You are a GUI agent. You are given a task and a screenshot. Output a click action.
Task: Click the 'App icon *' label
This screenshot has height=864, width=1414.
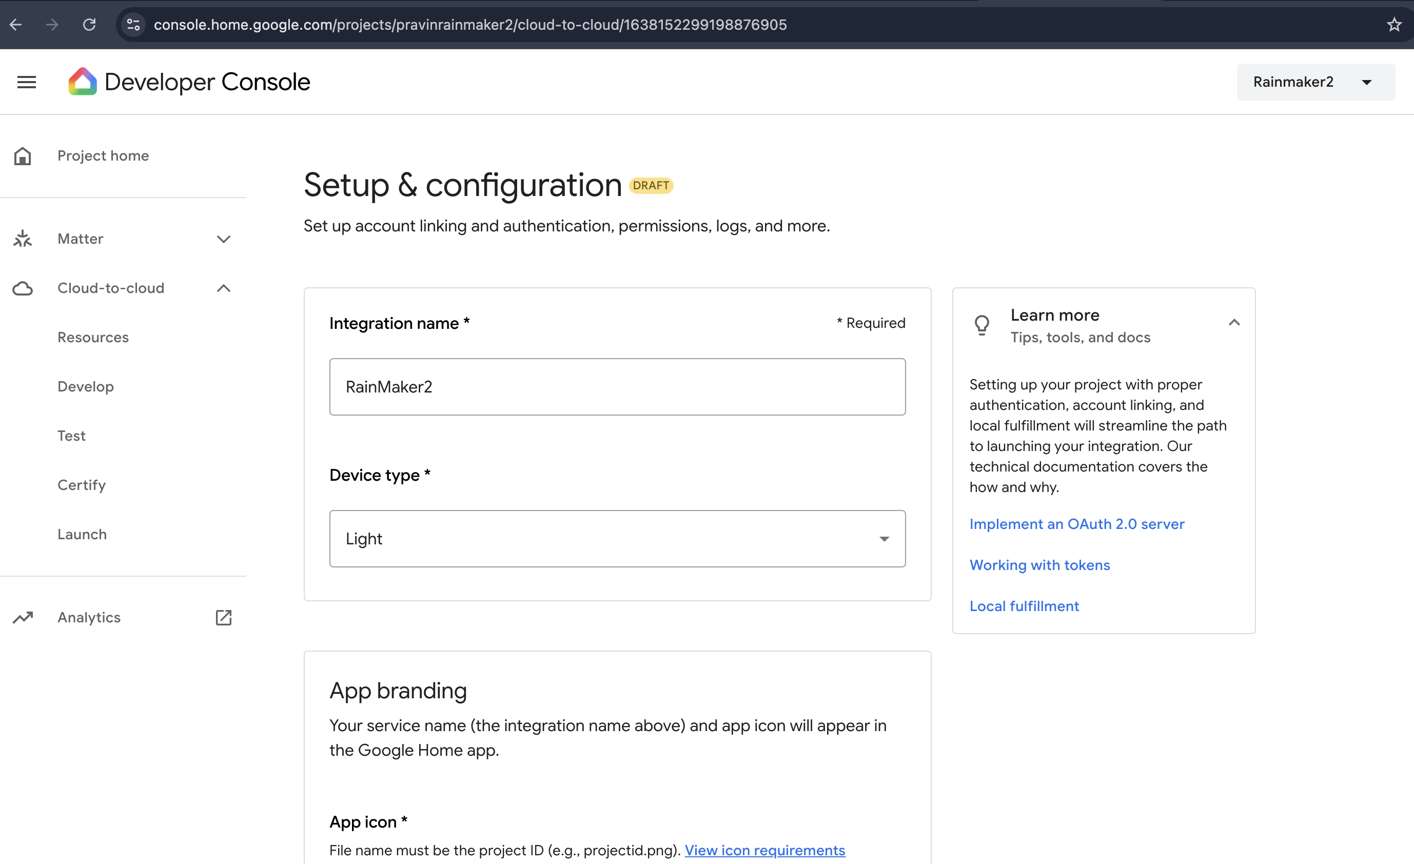point(368,821)
